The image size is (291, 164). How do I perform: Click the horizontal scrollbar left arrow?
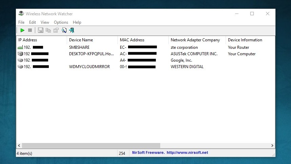(x=19, y=145)
